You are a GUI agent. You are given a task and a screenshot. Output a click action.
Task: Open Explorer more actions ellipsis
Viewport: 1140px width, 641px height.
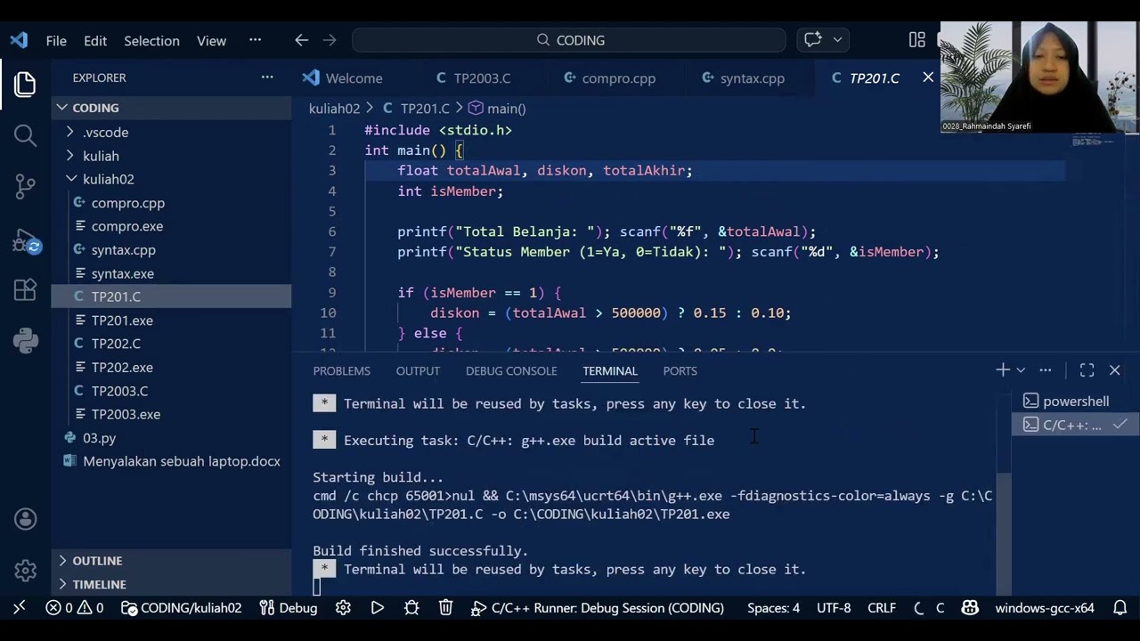point(267,77)
